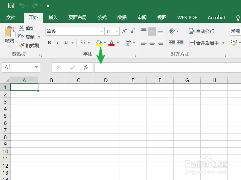This screenshot has height=180, width=241.
Task: Switch to the 页面布局 ribbon tab
Action: point(77,18)
